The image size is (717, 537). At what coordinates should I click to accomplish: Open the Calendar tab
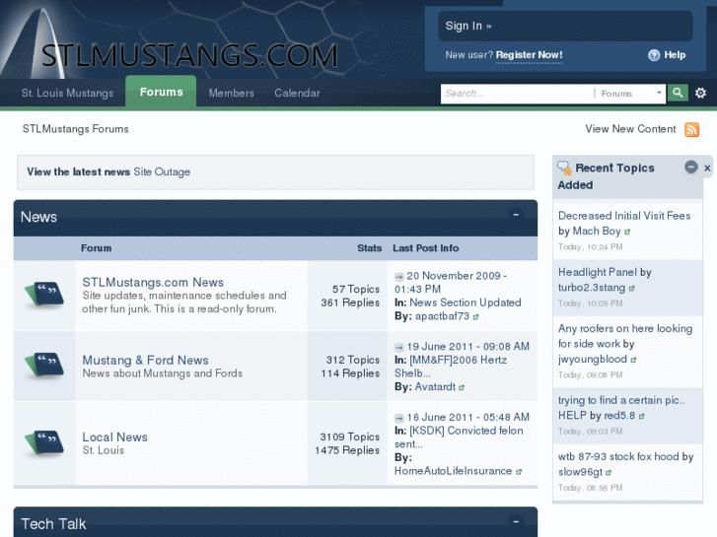(297, 94)
